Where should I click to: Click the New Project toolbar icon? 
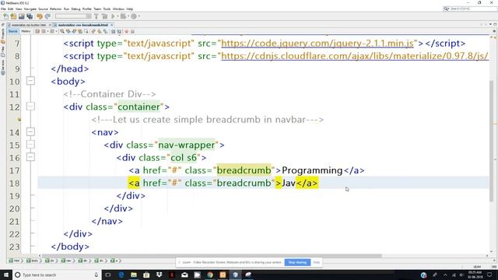13,16
